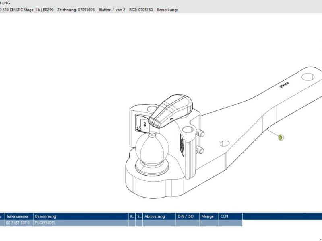Select part number 00 2187 597 0
Screen dimensions: 322x241
(18, 223)
